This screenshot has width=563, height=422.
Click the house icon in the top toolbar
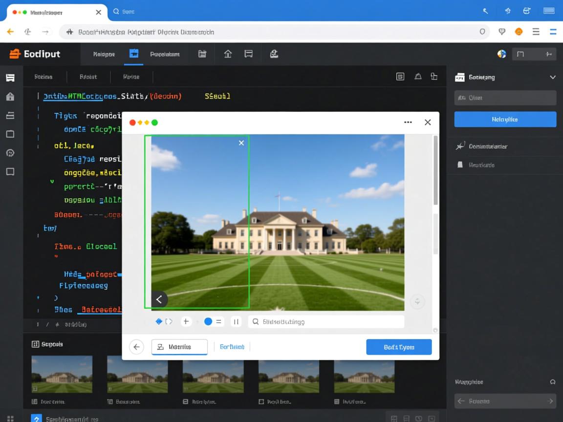pos(228,54)
